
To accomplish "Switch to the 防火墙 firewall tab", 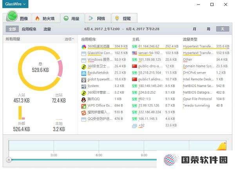I will click(x=46, y=18).
